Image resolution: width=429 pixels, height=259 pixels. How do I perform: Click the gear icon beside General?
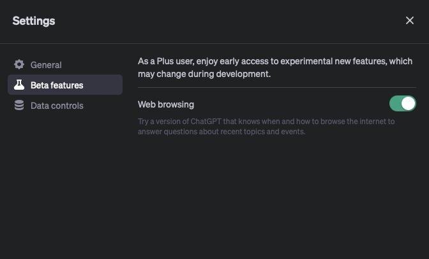[x=19, y=64]
